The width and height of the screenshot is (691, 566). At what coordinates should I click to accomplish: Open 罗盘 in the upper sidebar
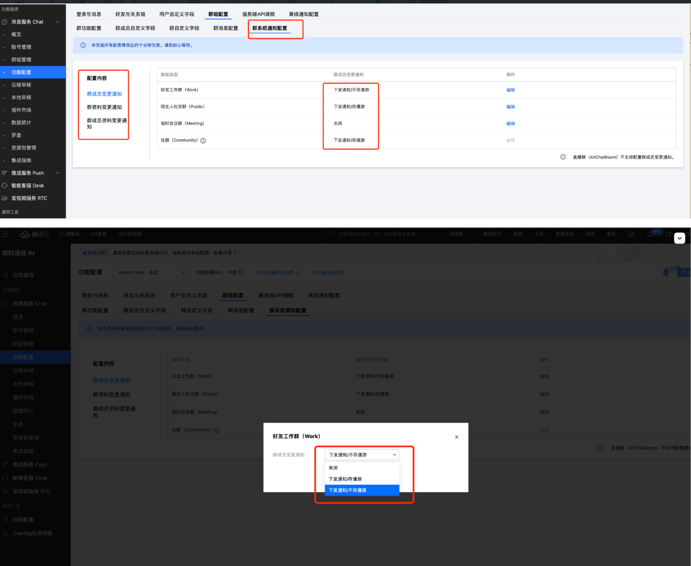[16, 135]
